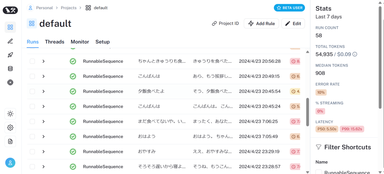Open the run with input 夕飯食べたよ

tap(151, 91)
